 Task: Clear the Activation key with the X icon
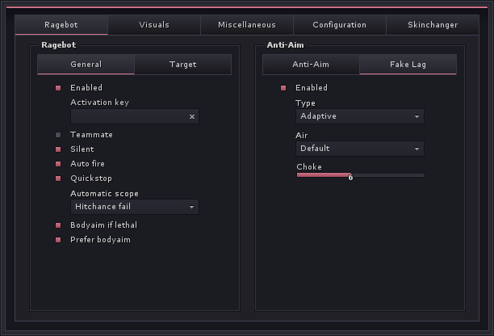tap(192, 116)
